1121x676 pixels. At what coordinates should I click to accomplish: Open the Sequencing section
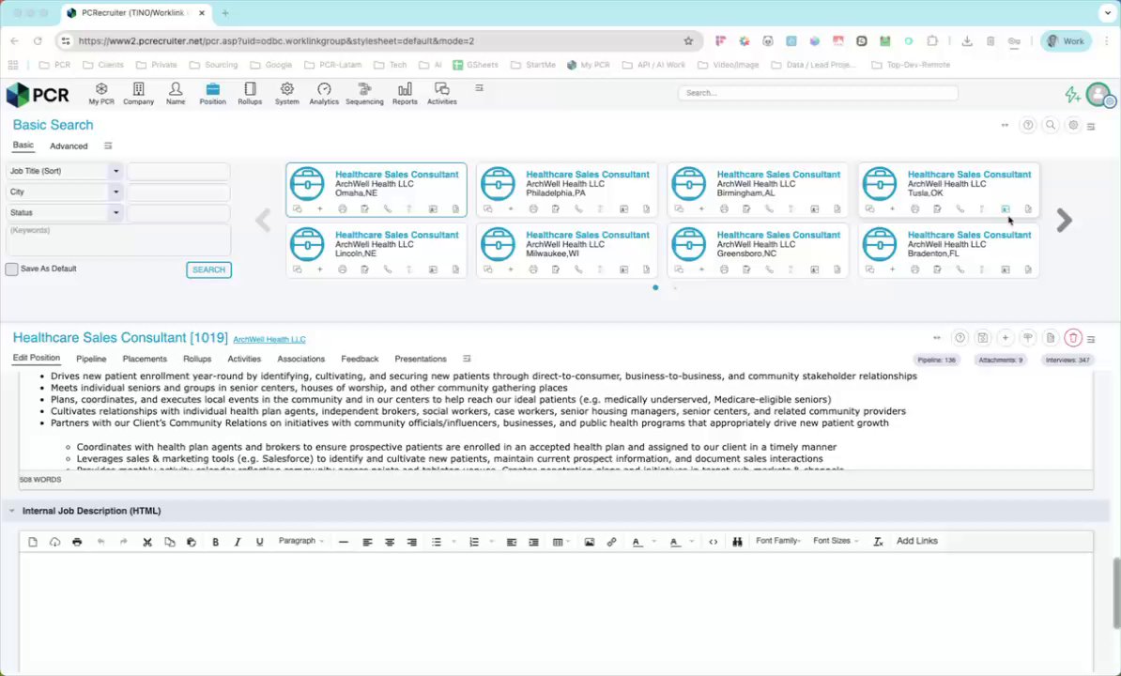(364, 94)
